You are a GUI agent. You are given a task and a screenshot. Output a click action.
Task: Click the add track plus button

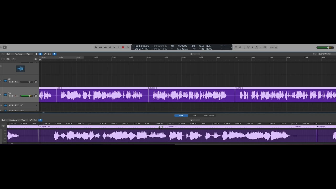[x=3, y=59]
